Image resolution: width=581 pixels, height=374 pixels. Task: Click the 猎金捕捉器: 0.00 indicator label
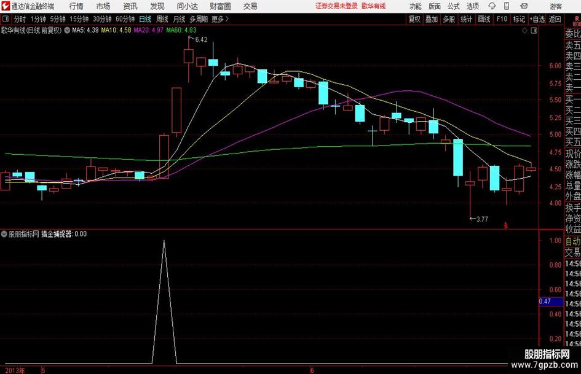(64, 234)
